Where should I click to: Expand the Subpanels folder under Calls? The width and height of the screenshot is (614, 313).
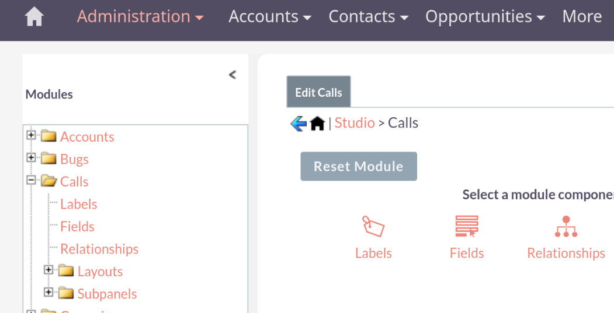click(x=48, y=292)
